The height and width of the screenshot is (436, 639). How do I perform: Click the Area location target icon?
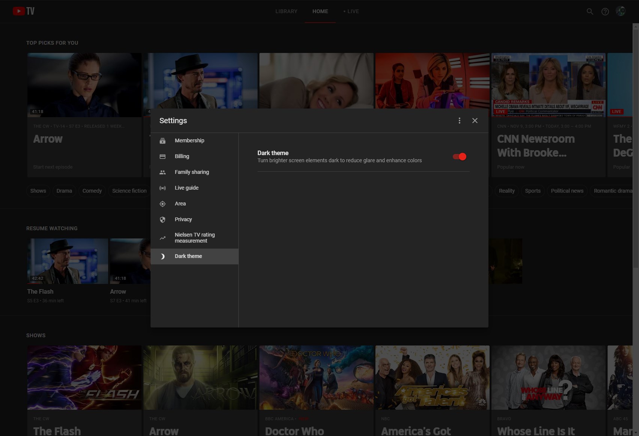pos(163,204)
